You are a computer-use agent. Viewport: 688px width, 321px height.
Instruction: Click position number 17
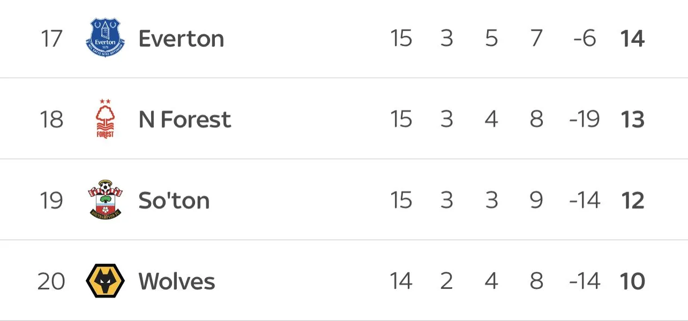[x=51, y=39]
